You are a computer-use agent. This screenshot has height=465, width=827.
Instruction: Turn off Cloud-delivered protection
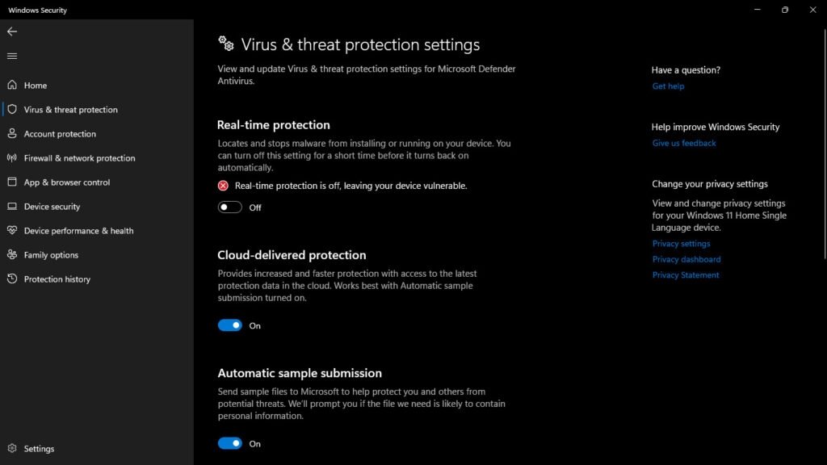click(x=229, y=325)
